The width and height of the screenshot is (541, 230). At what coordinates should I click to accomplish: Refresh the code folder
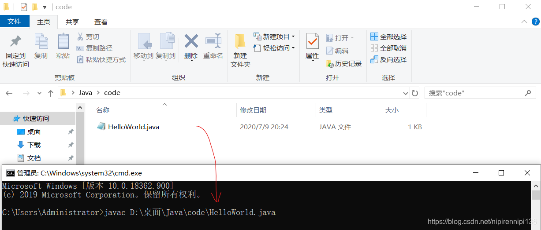click(414, 93)
